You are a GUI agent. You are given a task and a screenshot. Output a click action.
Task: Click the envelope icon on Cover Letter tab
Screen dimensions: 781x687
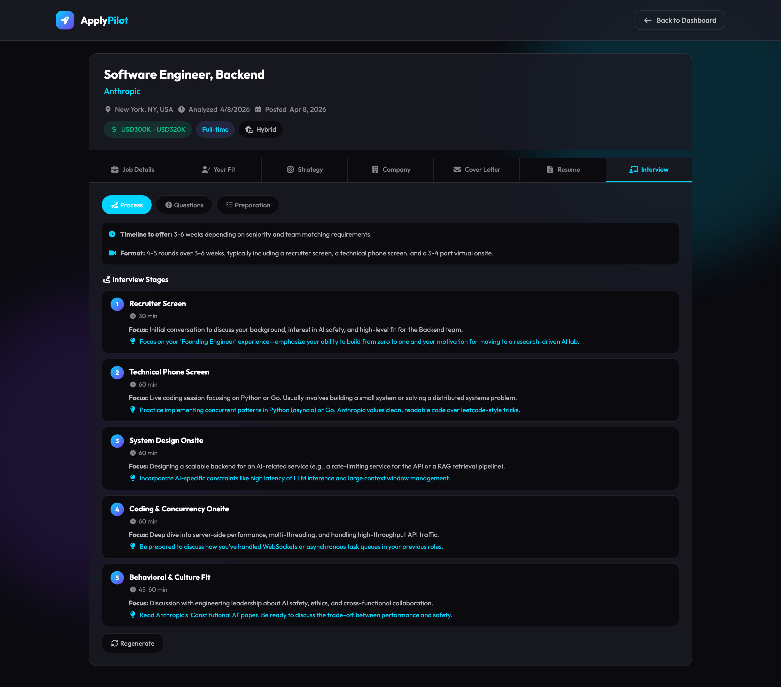[x=457, y=169]
